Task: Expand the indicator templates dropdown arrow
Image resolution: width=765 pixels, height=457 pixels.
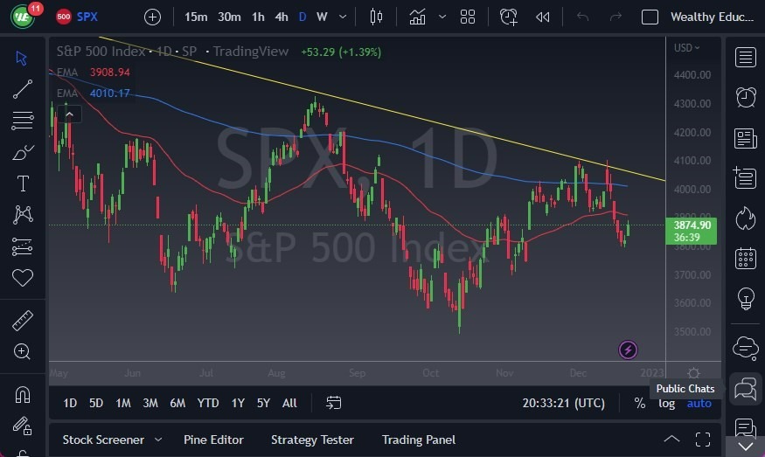Action: click(442, 17)
